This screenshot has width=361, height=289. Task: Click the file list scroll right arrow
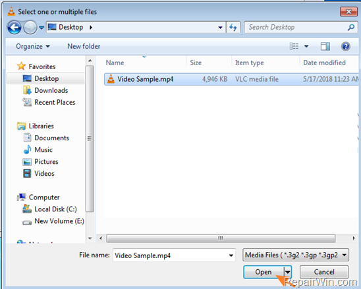(x=354, y=238)
